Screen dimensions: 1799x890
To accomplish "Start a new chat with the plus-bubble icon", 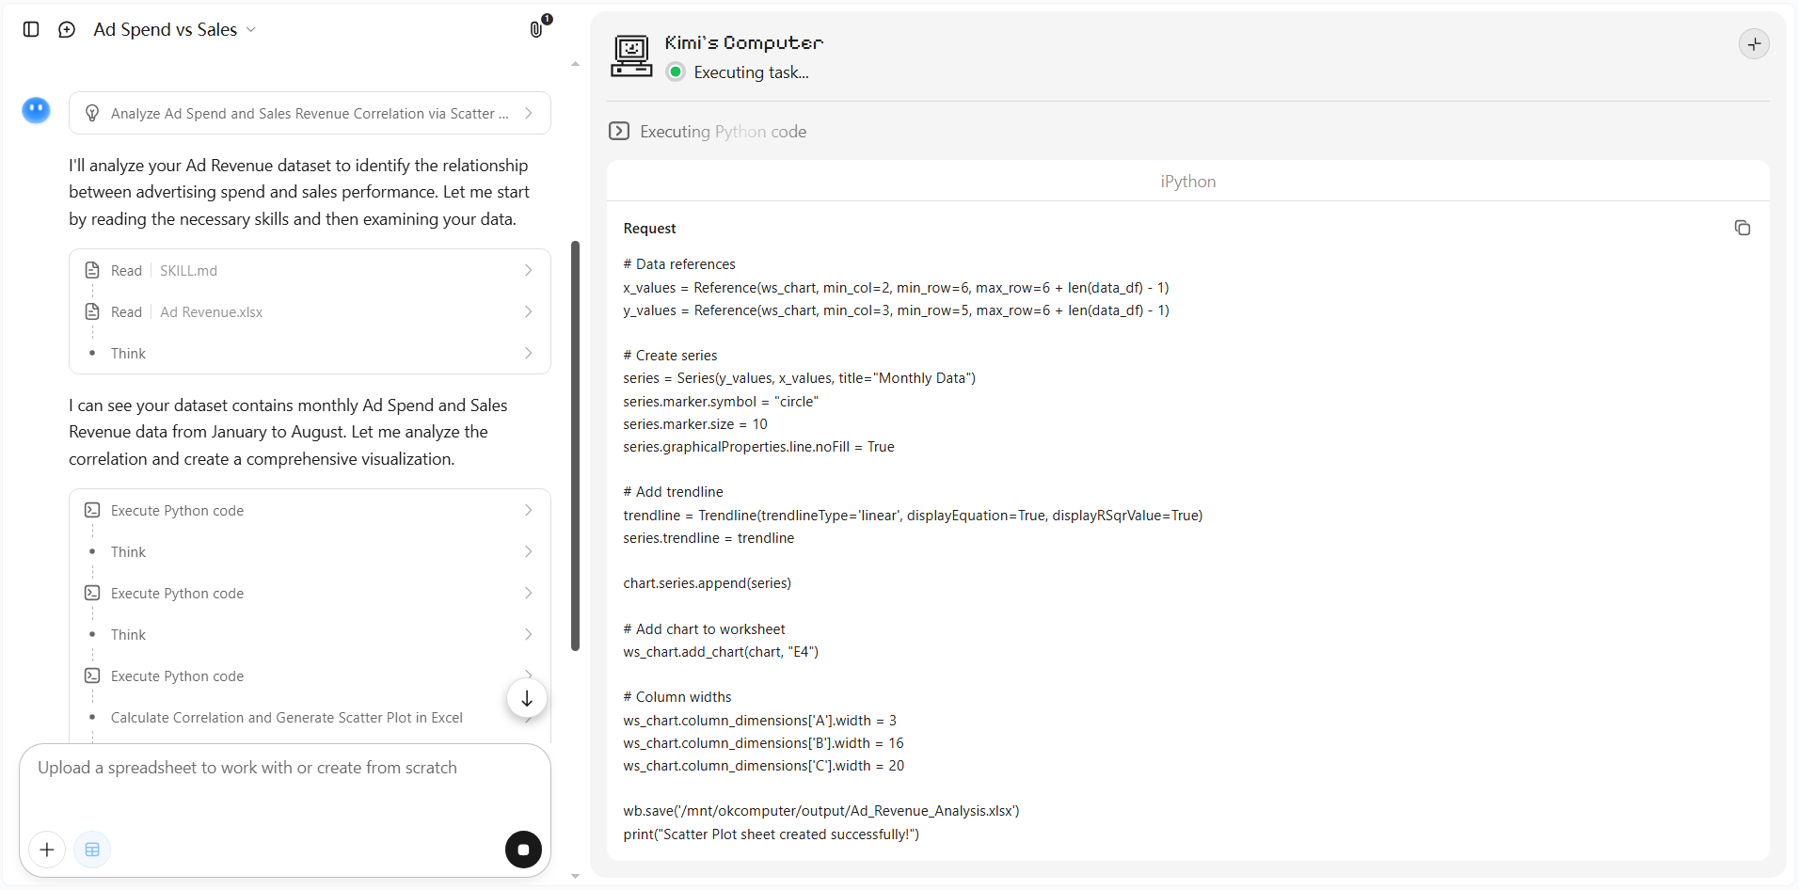I will pyautogui.click(x=67, y=29).
